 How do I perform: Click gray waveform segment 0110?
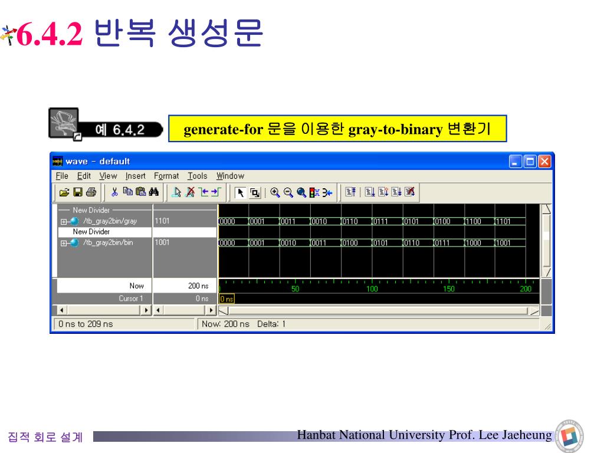356,222
